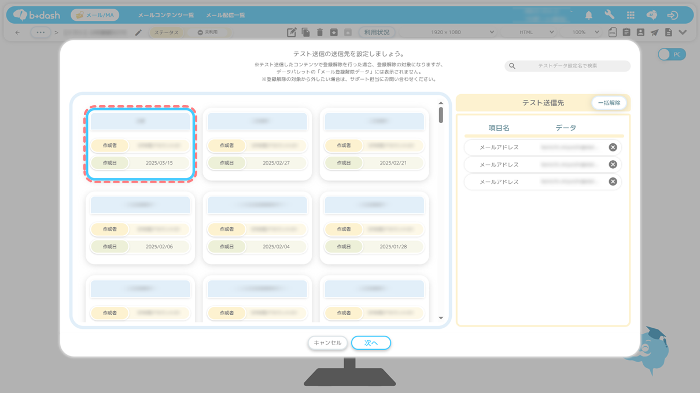This screenshot has width=700, height=393.
Task: Click the scrollbar down arrow
Action: pyautogui.click(x=441, y=318)
